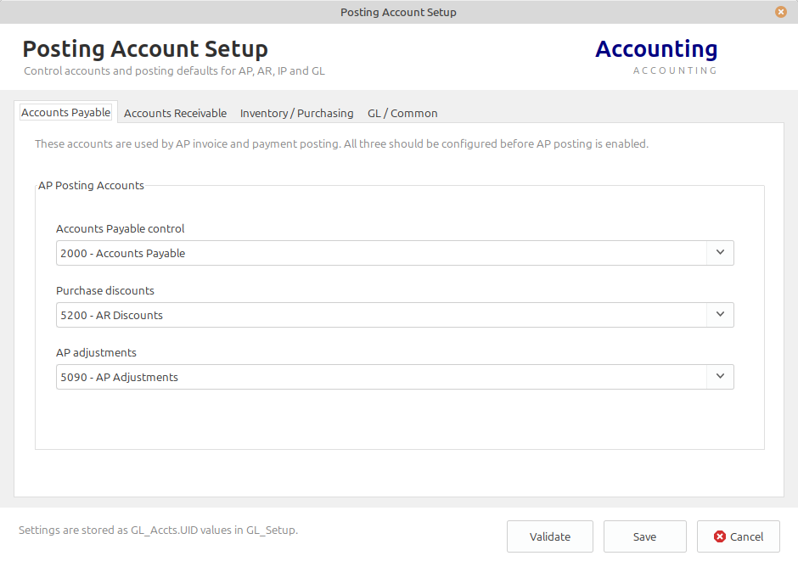
Task: Open the Accounts Receivable tab
Action: point(175,113)
